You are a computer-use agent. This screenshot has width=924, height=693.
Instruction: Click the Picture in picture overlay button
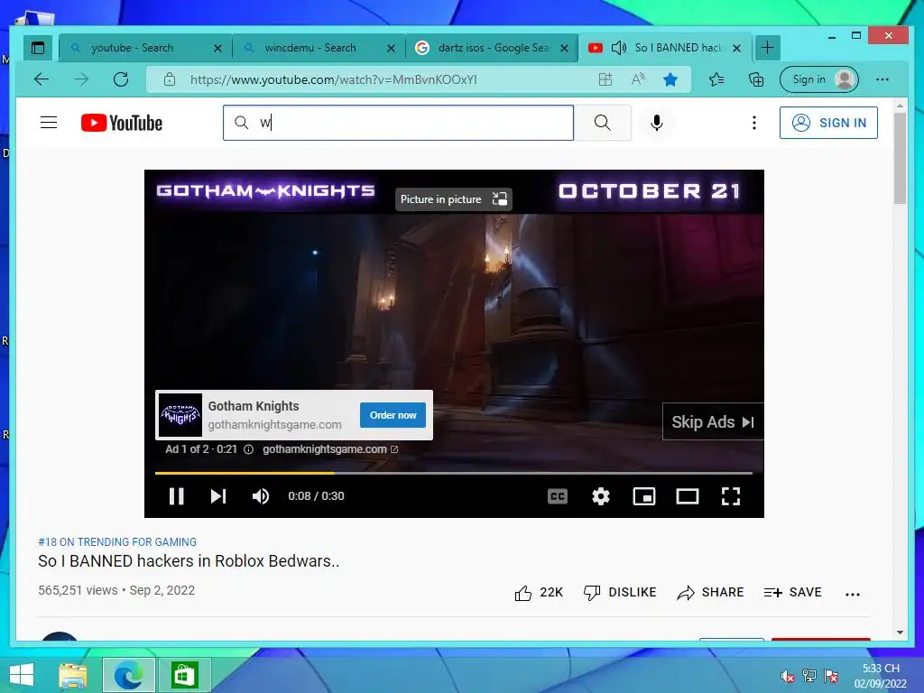click(453, 199)
